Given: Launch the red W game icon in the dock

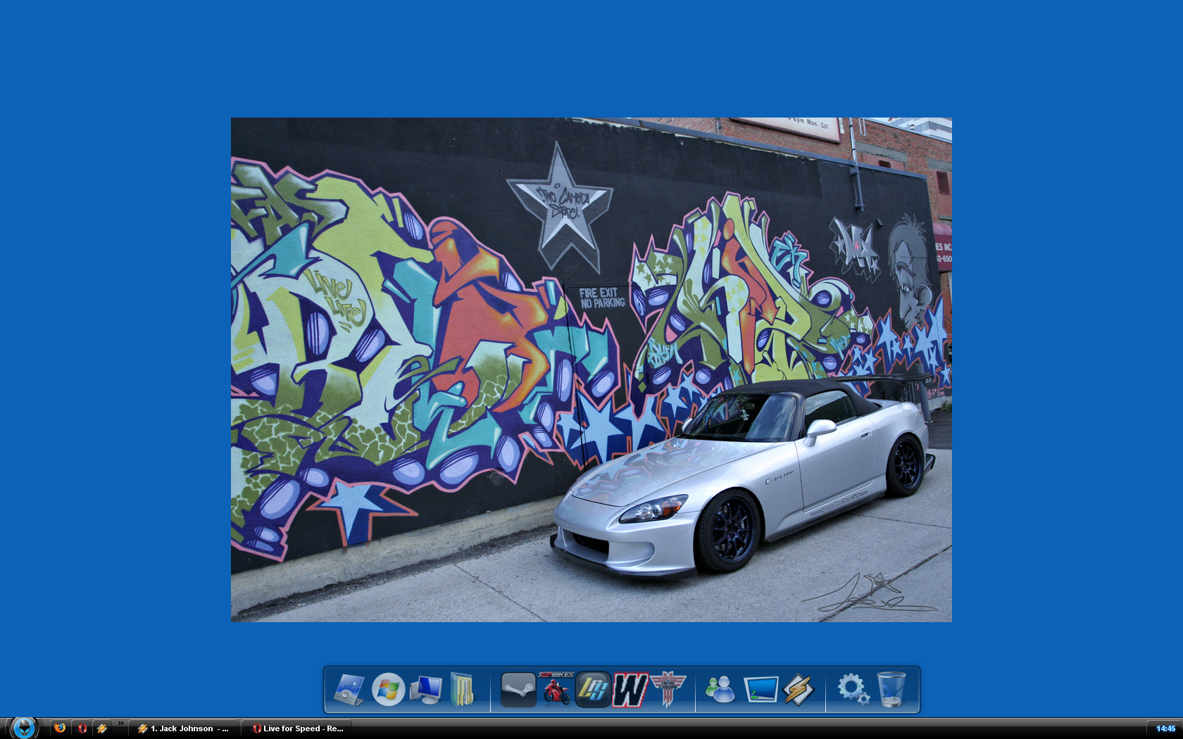Looking at the screenshot, I should tap(630, 690).
